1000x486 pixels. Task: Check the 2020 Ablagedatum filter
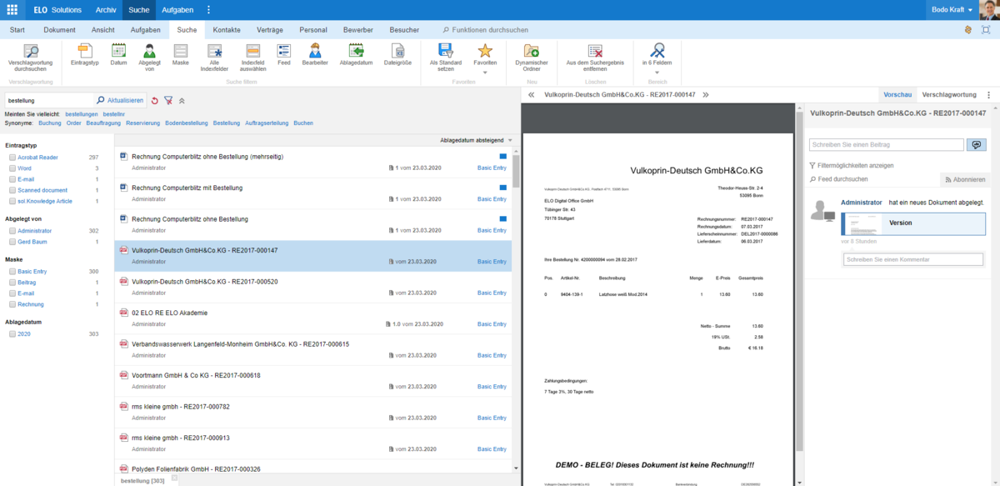pos(12,333)
